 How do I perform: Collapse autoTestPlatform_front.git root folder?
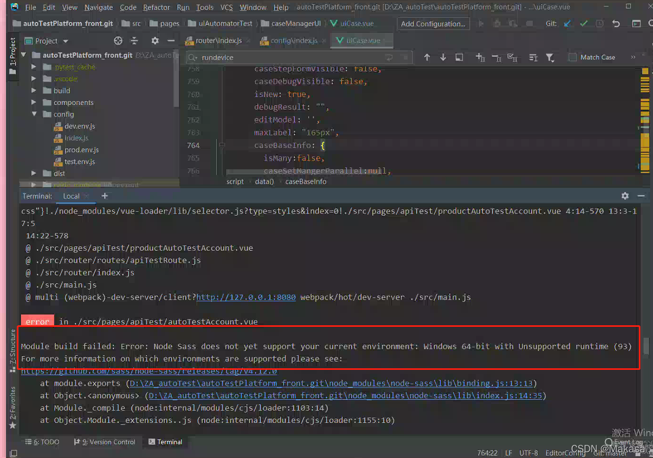coord(24,55)
